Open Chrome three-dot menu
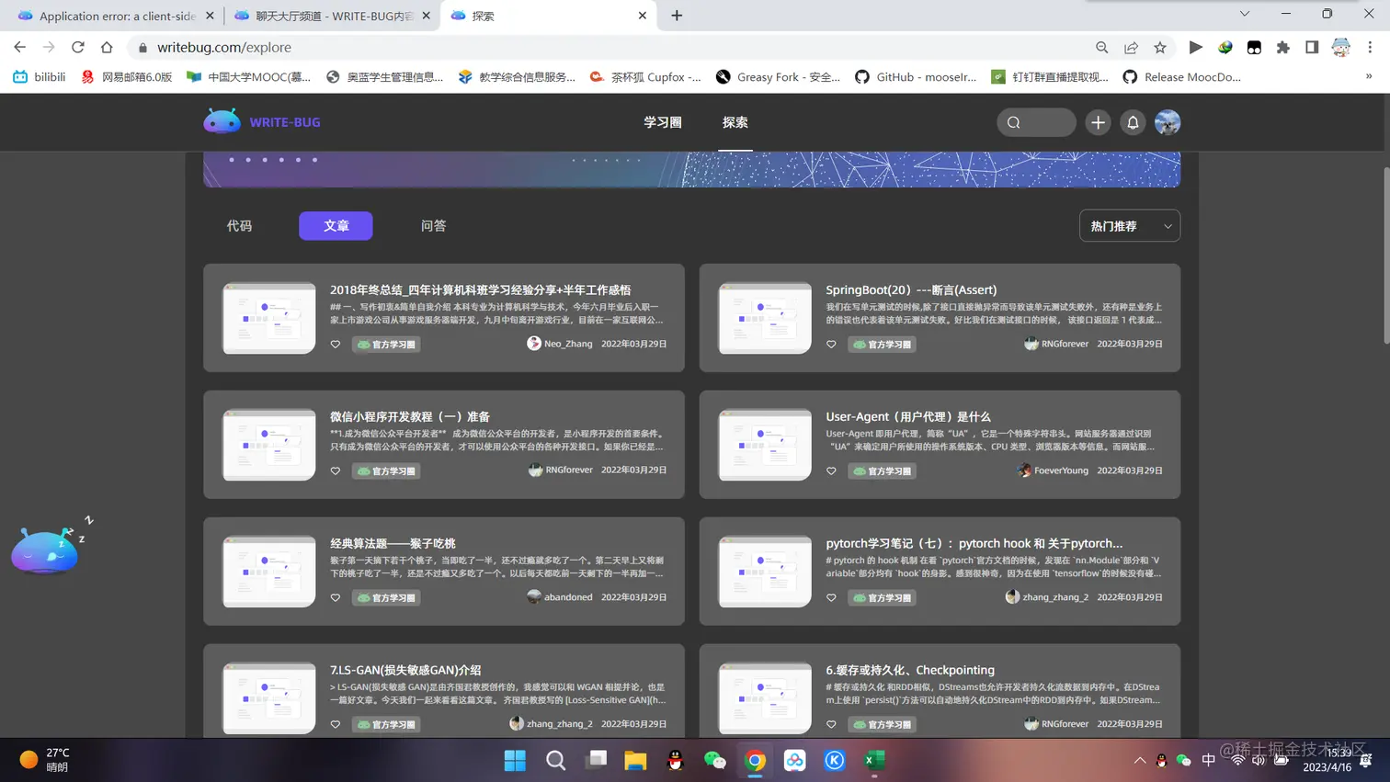The width and height of the screenshot is (1390, 782). pos(1370,47)
